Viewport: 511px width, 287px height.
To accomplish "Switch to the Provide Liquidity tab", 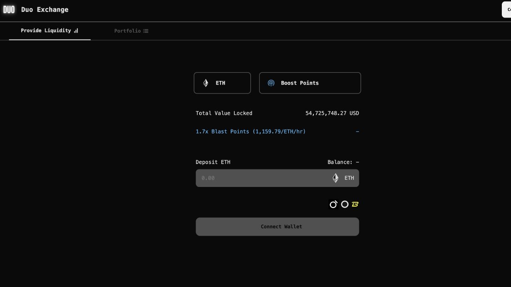I will (x=50, y=31).
